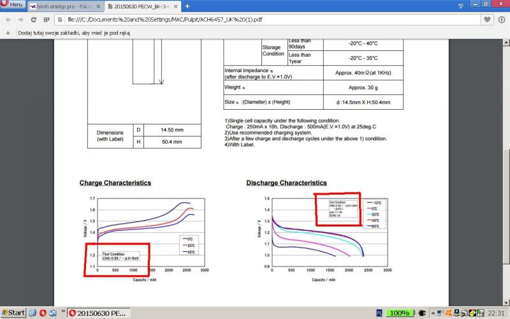Viewport: 510px width, 319px height.
Task: Select the 20150630 PE taskbar button
Action: 98,313
